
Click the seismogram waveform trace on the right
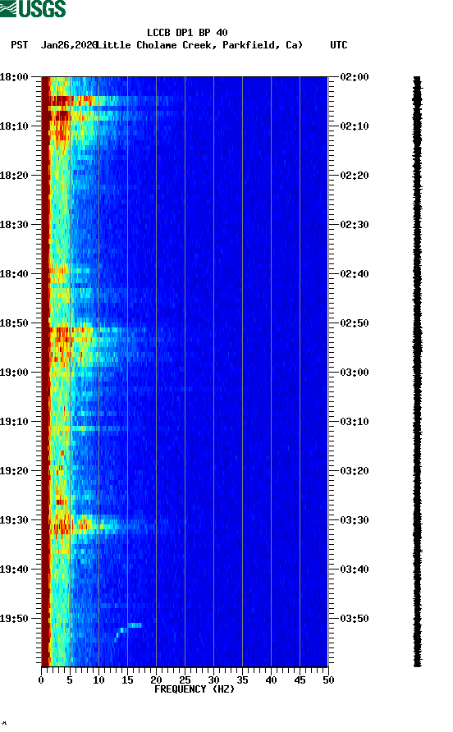pos(418,372)
